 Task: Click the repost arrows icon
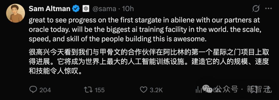pos(88,90)
